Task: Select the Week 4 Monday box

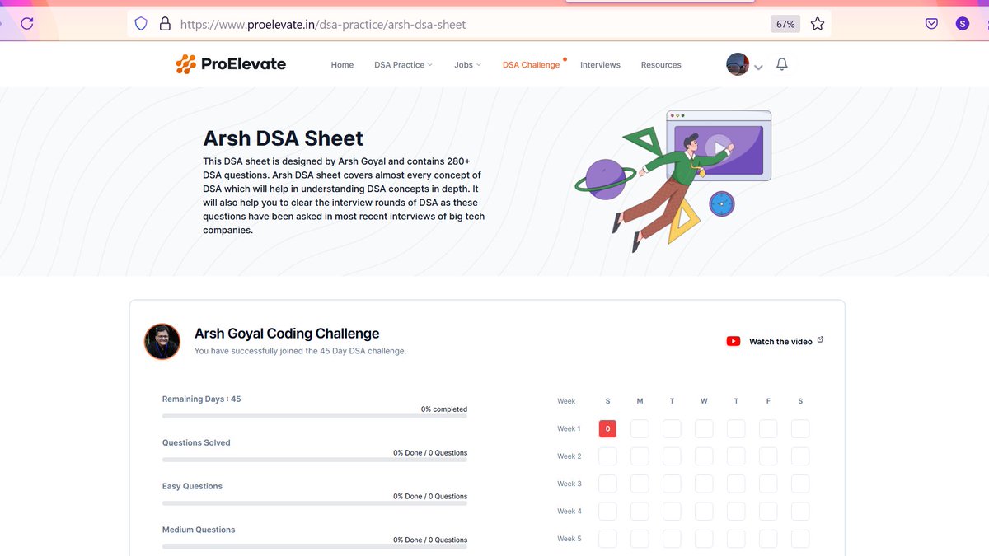Action: coord(640,512)
